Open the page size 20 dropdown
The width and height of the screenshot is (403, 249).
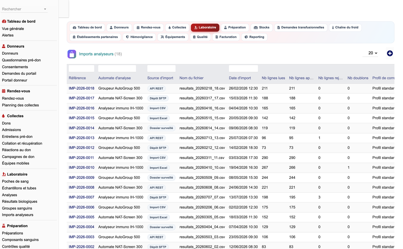point(370,53)
